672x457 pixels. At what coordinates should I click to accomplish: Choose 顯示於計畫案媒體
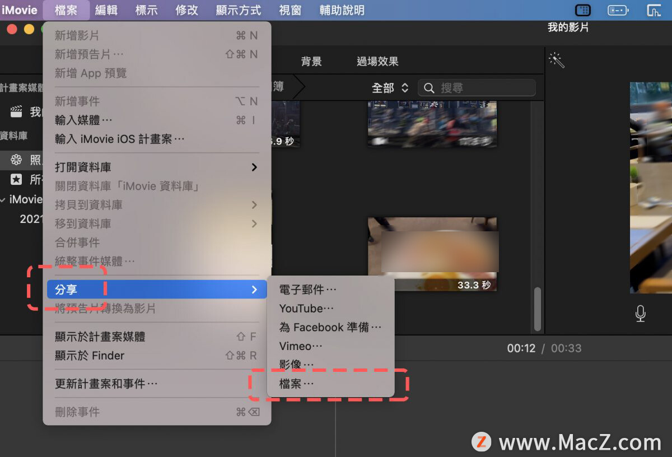click(x=157, y=337)
